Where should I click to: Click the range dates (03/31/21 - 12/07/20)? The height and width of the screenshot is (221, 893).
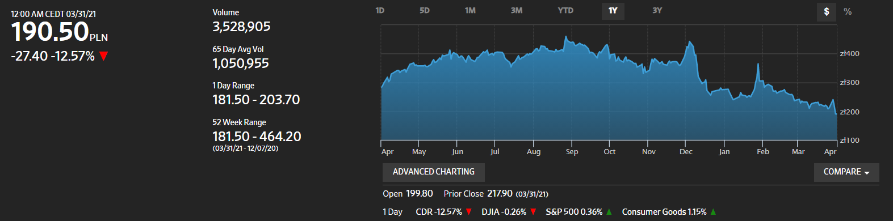point(245,148)
